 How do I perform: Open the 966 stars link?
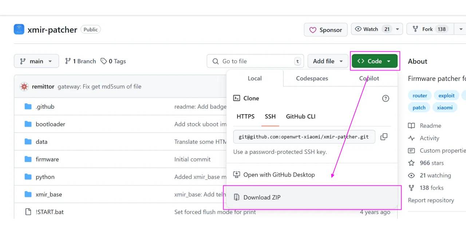tap(426, 163)
